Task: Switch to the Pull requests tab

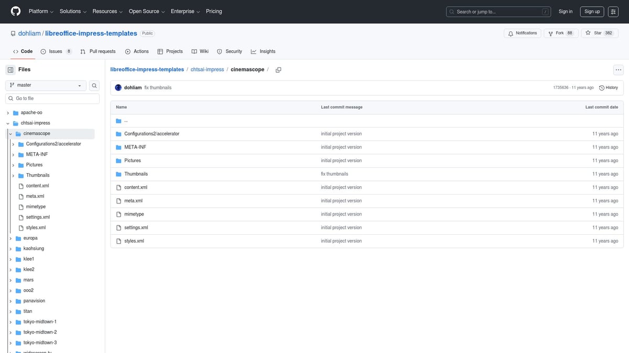Action: click(98, 51)
